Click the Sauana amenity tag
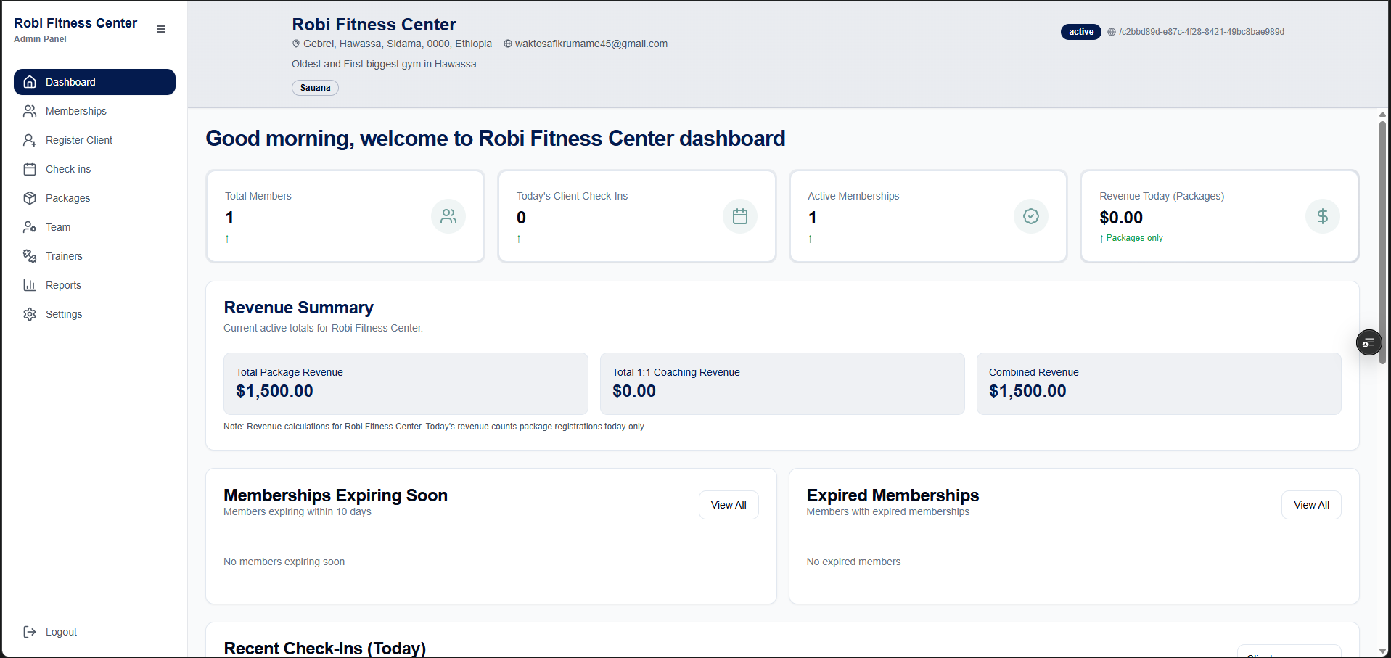The height and width of the screenshot is (658, 1391). (315, 88)
